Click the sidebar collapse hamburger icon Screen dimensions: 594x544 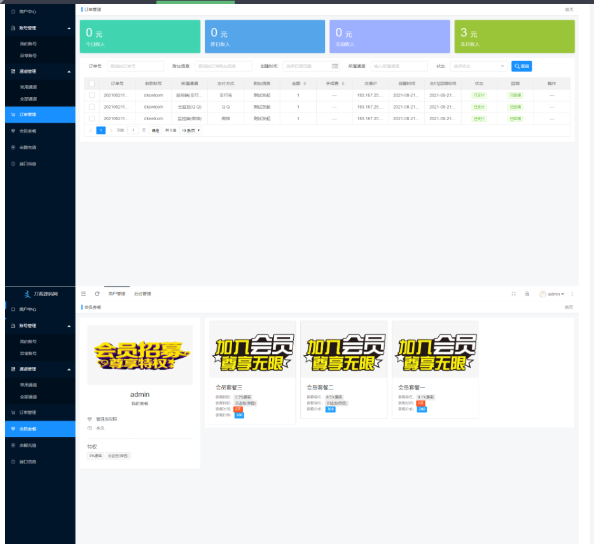coord(84,294)
